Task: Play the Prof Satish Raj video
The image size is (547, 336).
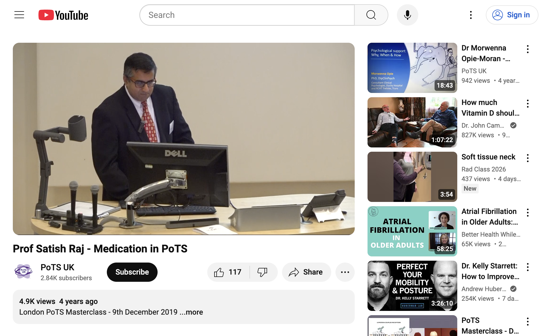Action: pyautogui.click(x=184, y=139)
